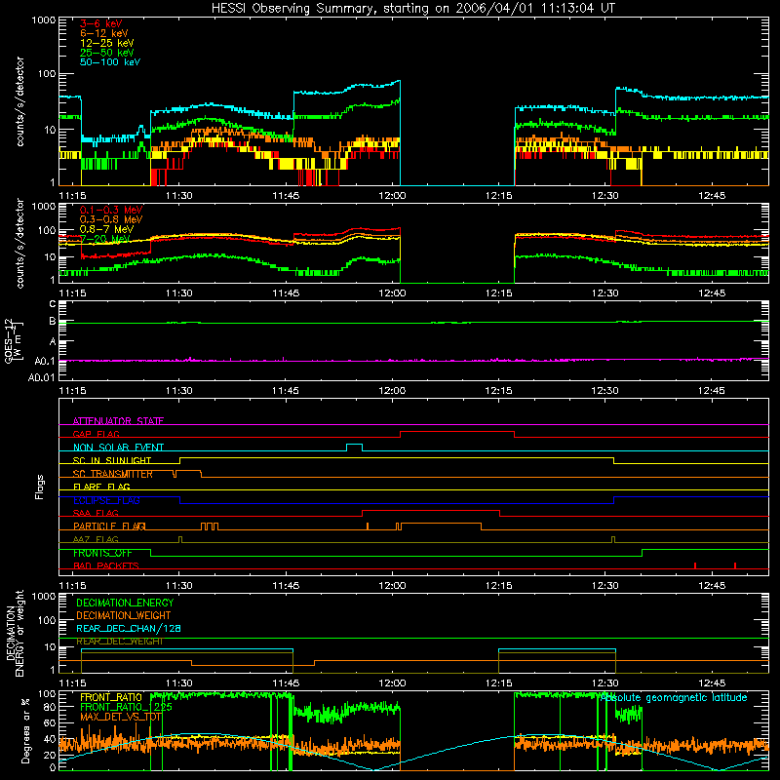Click the ECLIPSE_FLAG label

[x=106, y=500]
